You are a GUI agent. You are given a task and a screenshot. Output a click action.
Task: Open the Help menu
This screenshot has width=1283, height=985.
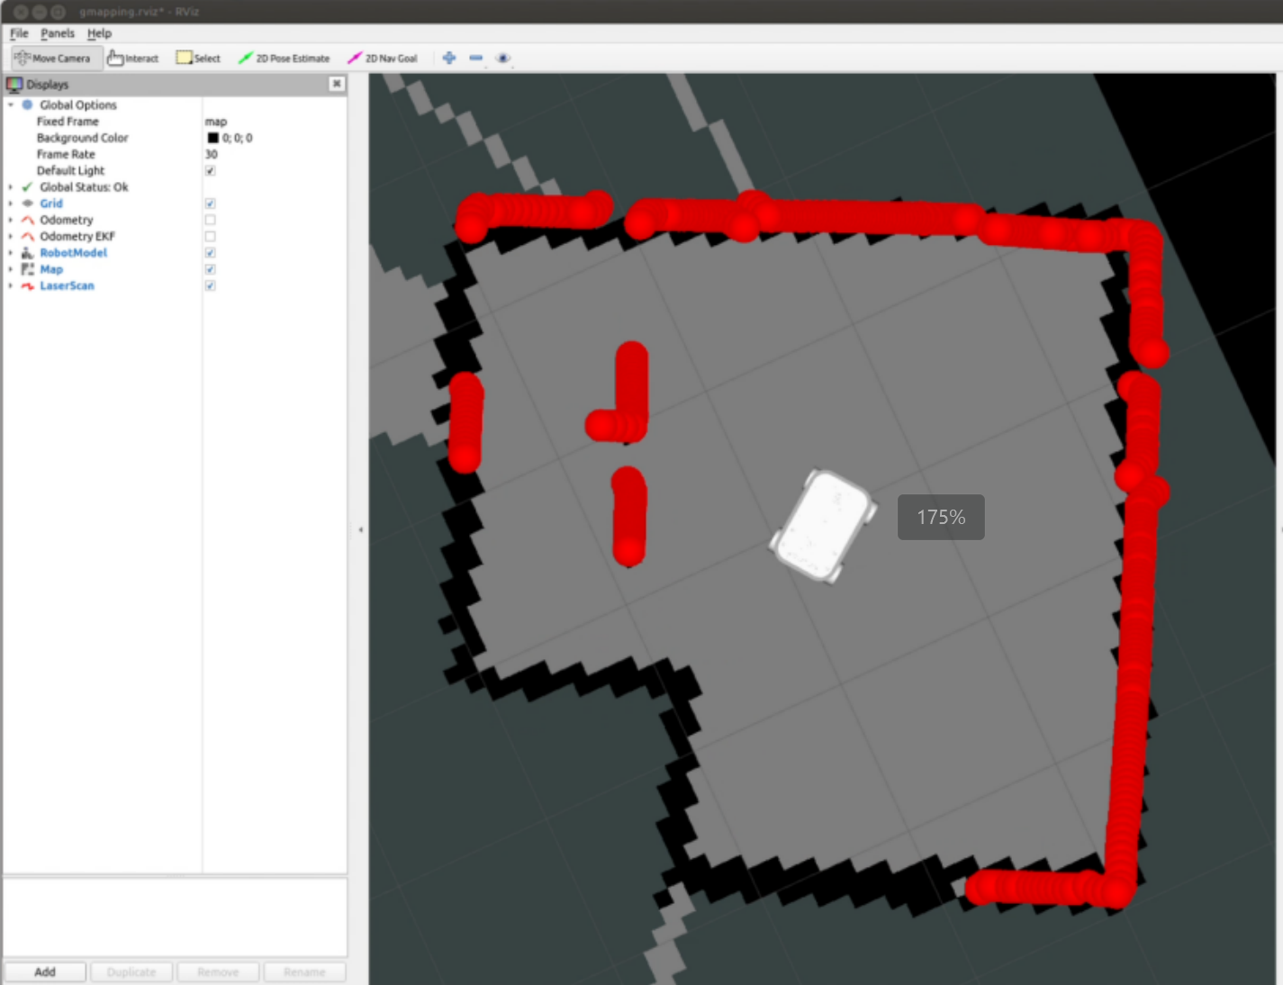click(x=100, y=33)
